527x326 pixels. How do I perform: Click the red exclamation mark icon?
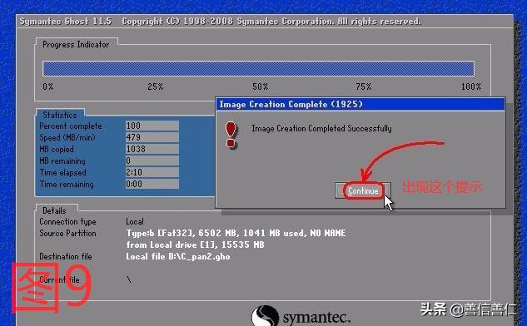pyautogui.click(x=231, y=135)
